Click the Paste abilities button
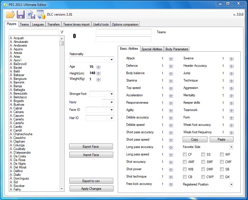Screen dimensions: 248x200 tap(221, 139)
